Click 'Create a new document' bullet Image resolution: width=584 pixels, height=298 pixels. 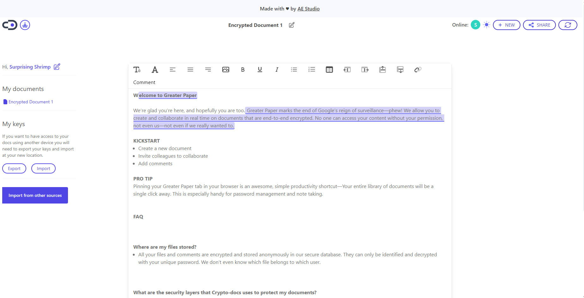[x=165, y=149]
